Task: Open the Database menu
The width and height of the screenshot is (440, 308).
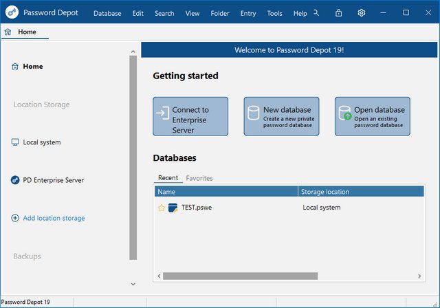Action: point(107,13)
